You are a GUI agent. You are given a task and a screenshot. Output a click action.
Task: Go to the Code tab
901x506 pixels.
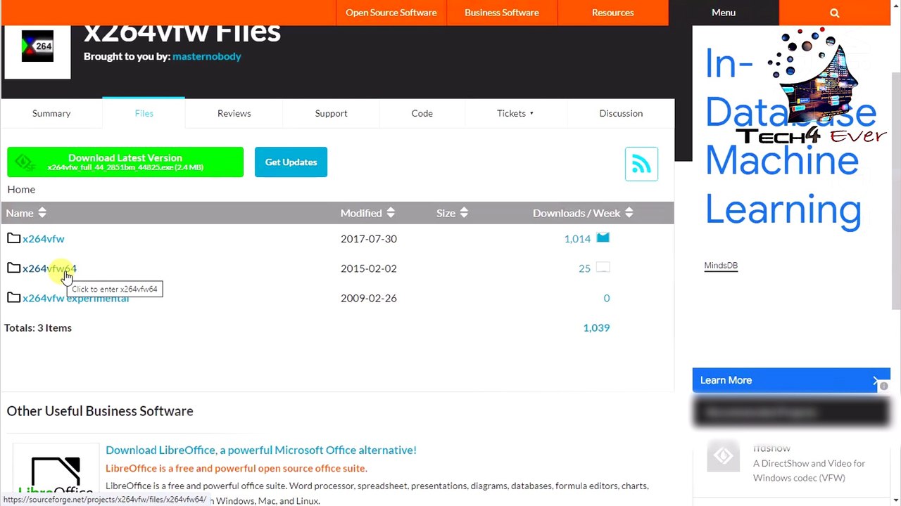tap(422, 113)
